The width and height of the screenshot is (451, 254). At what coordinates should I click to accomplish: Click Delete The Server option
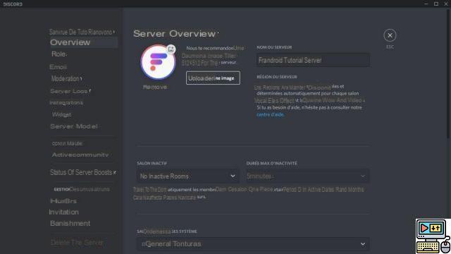pos(77,243)
